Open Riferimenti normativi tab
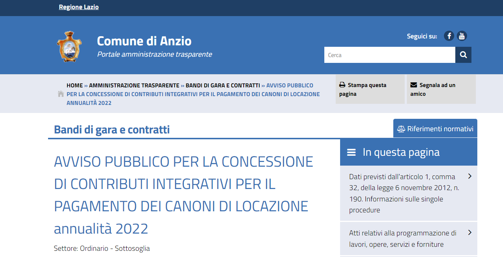The height and width of the screenshot is (257, 503). pyautogui.click(x=435, y=128)
